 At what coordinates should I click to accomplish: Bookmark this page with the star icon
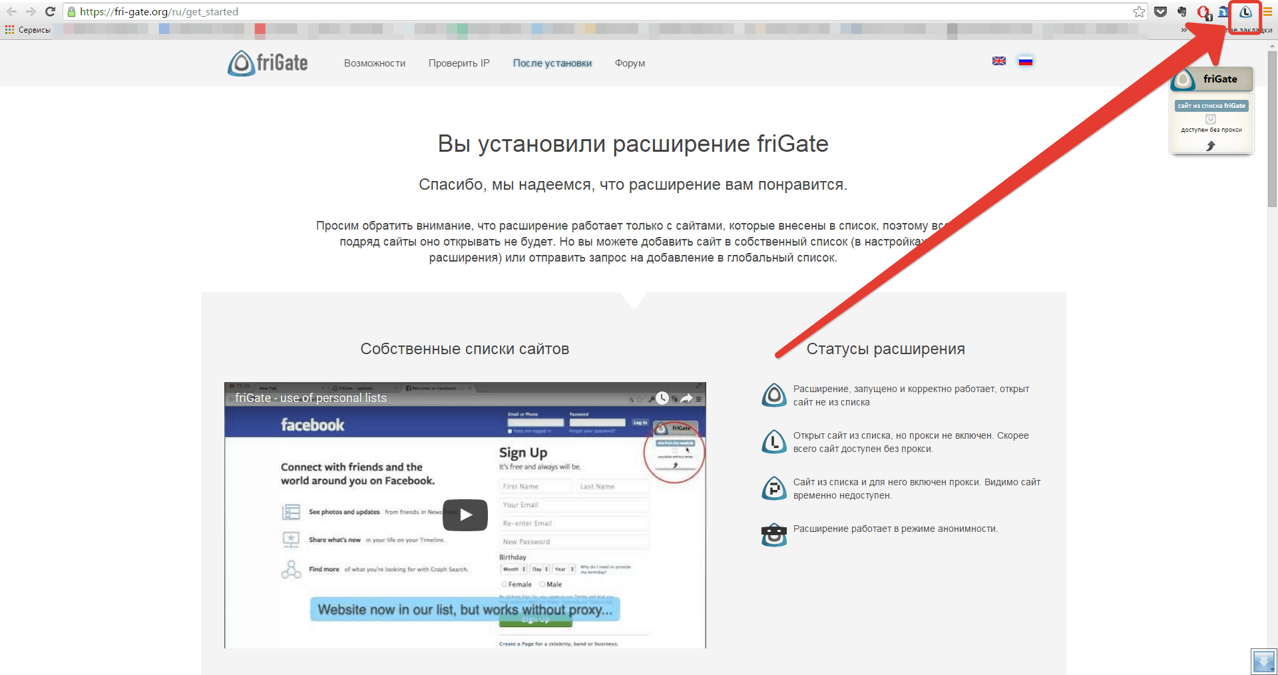pos(1139,12)
